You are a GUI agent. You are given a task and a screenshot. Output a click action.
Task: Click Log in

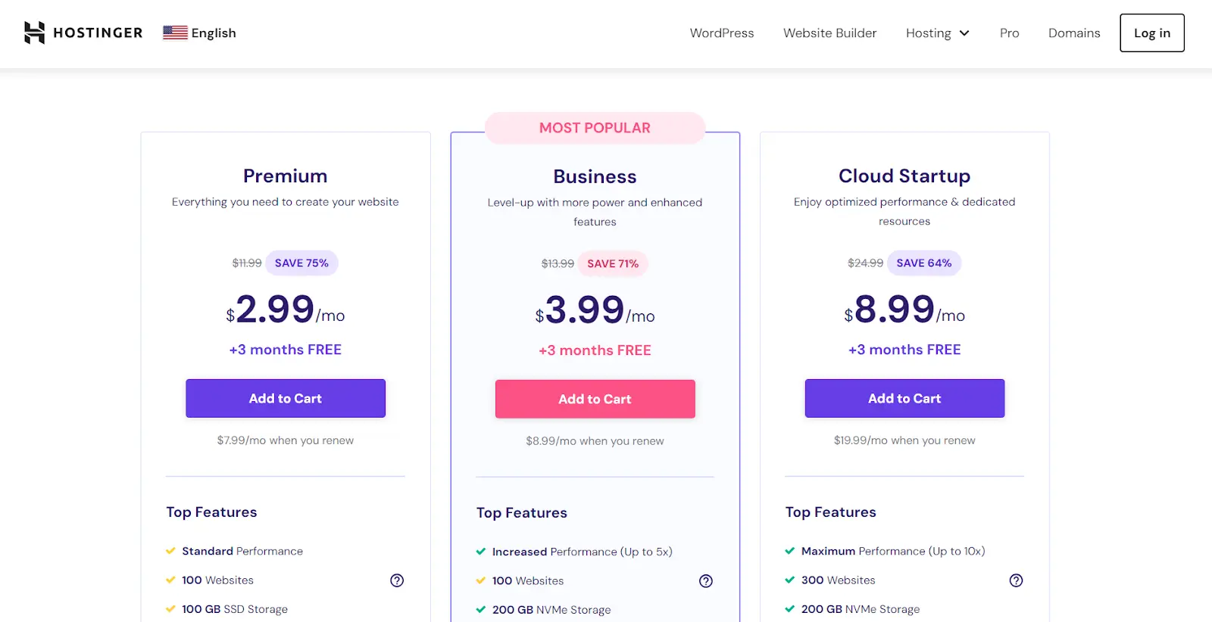pos(1151,33)
